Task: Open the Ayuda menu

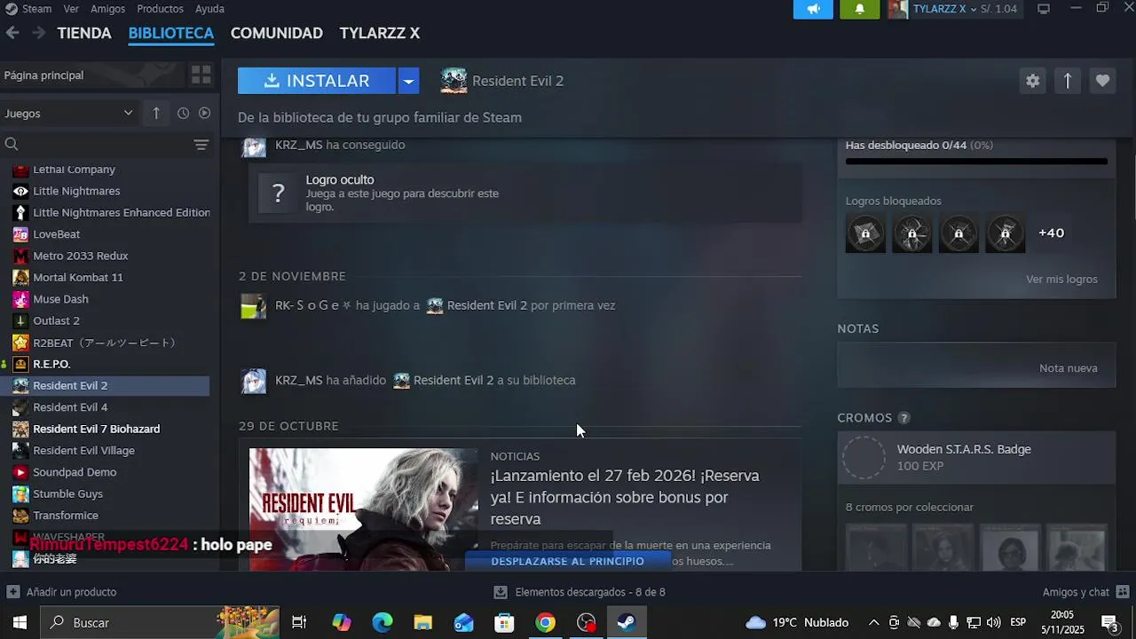Action: pos(209,9)
